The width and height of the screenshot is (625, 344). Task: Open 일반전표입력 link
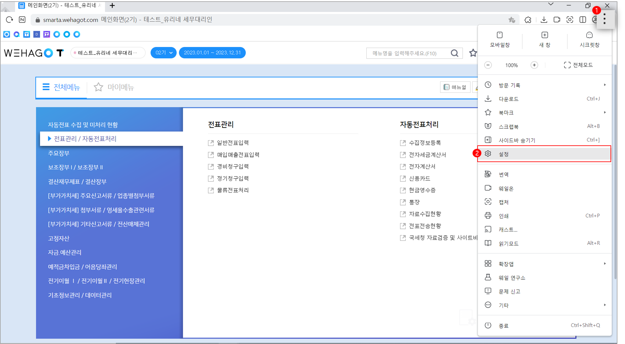click(x=232, y=143)
